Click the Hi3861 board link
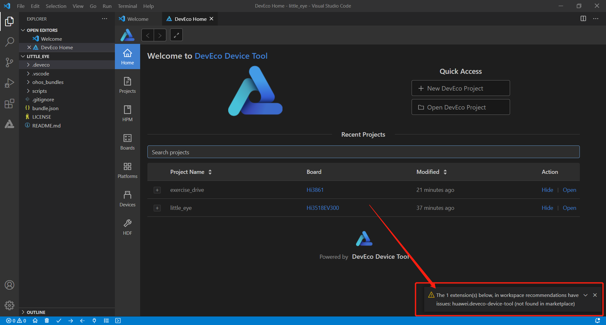Image resolution: width=606 pixels, height=325 pixels. (x=315, y=190)
